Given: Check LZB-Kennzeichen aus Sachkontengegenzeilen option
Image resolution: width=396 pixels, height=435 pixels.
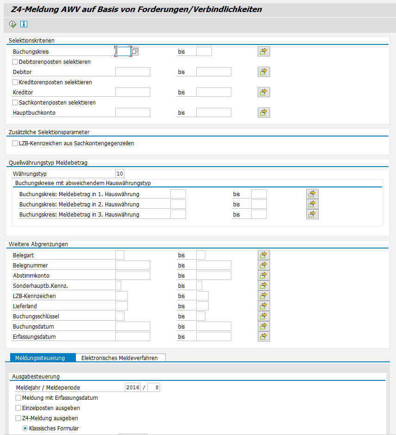Looking at the screenshot, I should pyautogui.click(x=15, y=143).
